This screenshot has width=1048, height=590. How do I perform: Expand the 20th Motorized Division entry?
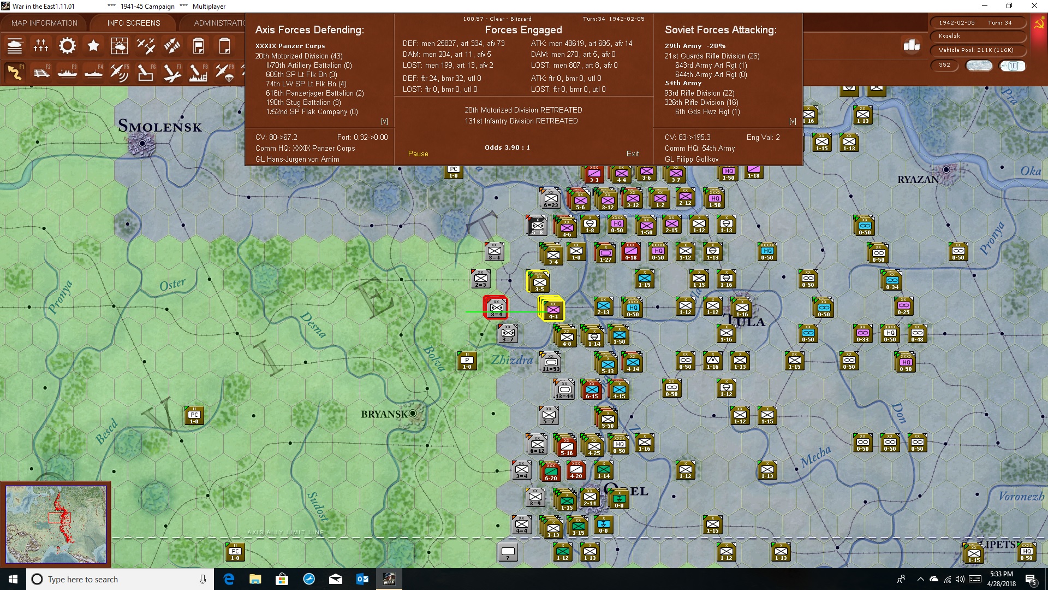pos(299,56)
